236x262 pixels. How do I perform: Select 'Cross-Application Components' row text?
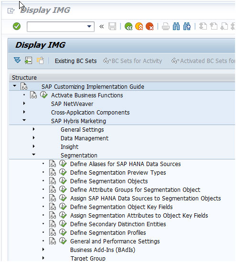[90, 113]
